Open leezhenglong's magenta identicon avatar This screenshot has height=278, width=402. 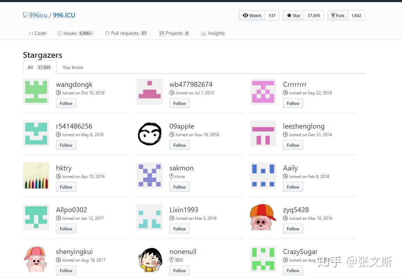pos(263,133)
